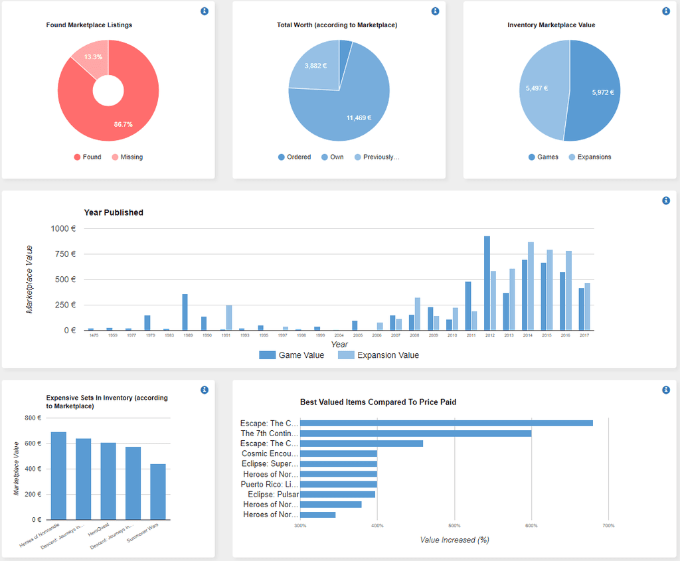
Task: Click the 13.3% Missing donut slice
Action: (93, 57)
